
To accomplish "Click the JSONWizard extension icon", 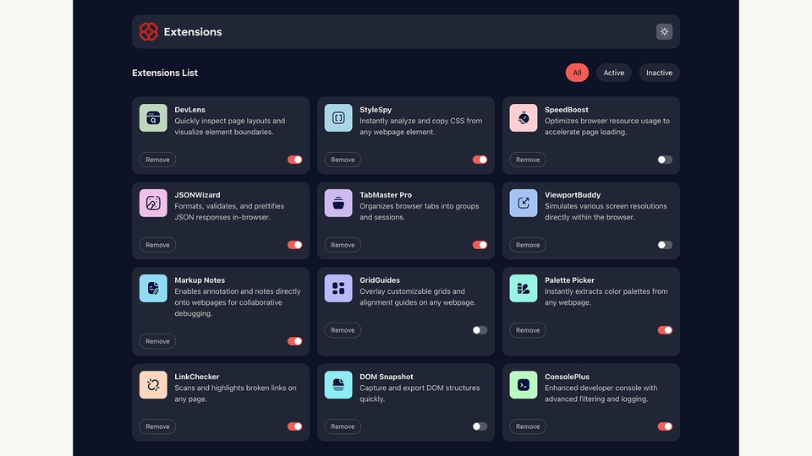I will [x=153, y=204].
